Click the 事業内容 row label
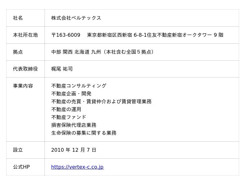This screenshot has width=251, height=185. [x=23, y=86]
